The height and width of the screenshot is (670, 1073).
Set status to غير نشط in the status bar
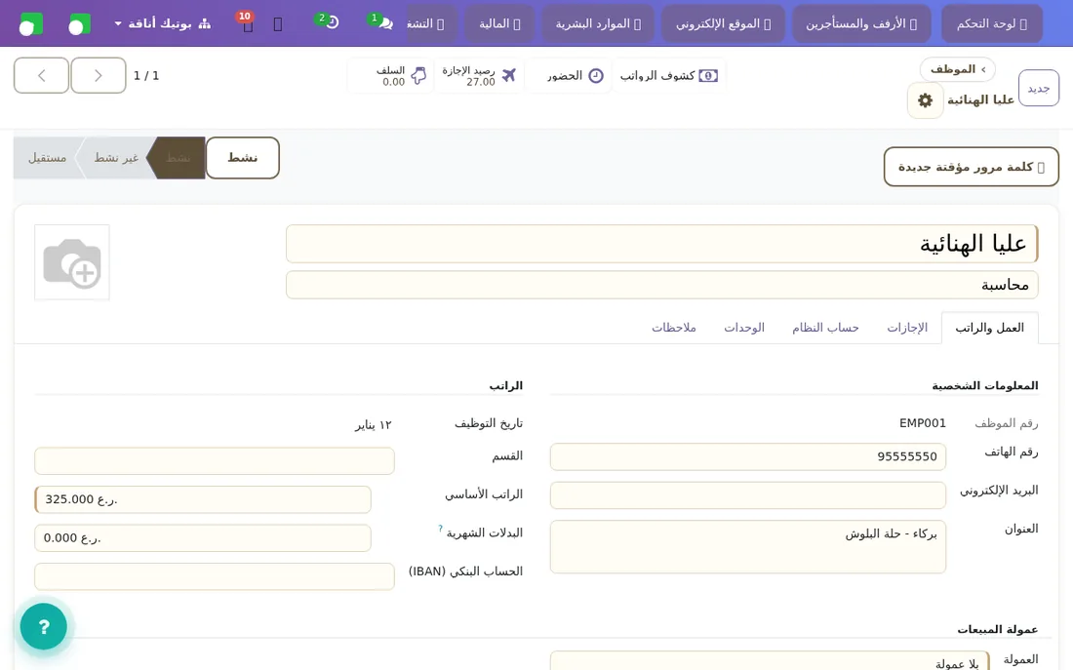(116, 158)
